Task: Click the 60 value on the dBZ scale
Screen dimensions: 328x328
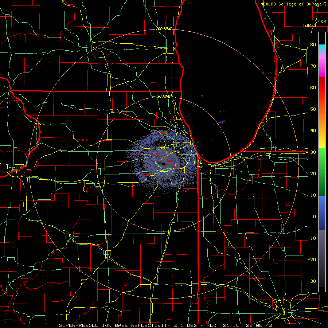Action: [313, 87]
